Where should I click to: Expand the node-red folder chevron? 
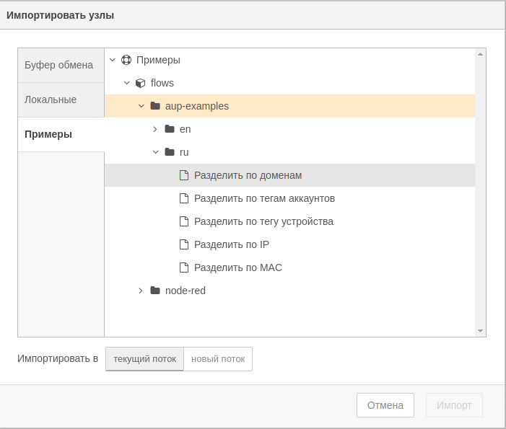tap(141, 291)
